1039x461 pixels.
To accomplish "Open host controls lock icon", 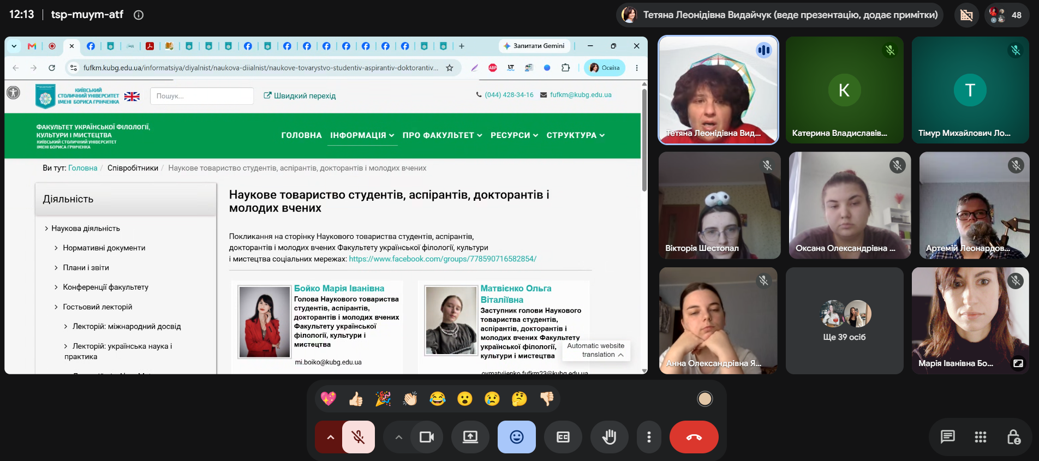I will coord(1013,437).
